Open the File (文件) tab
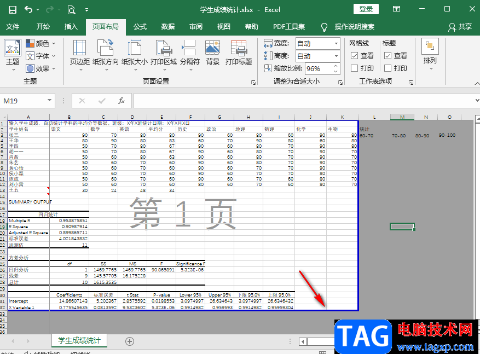Image resolution: width=480 pixels, height=354 pixels. (13, 27)
